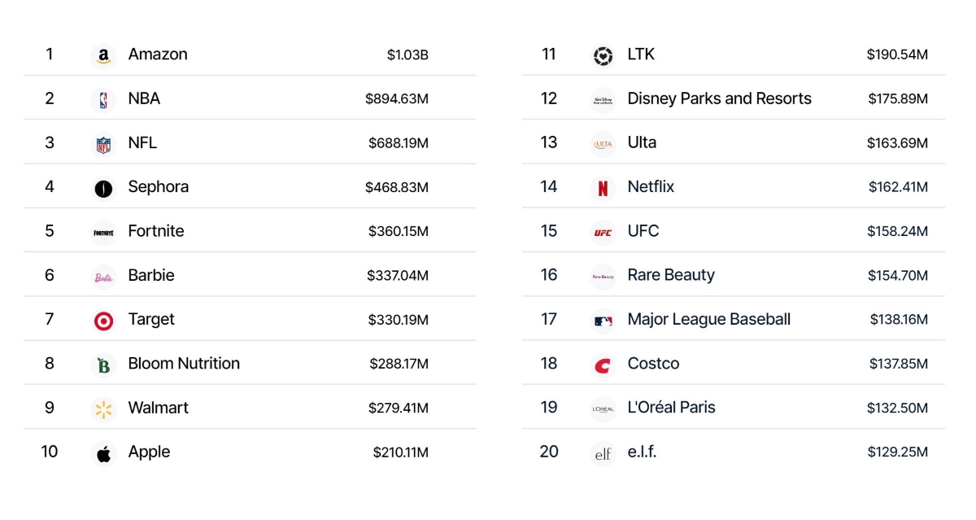Image resolution: width=976 pixels, height=520 pixels.
Task: Click the NBA logo icon
Action: click(103, 100)
